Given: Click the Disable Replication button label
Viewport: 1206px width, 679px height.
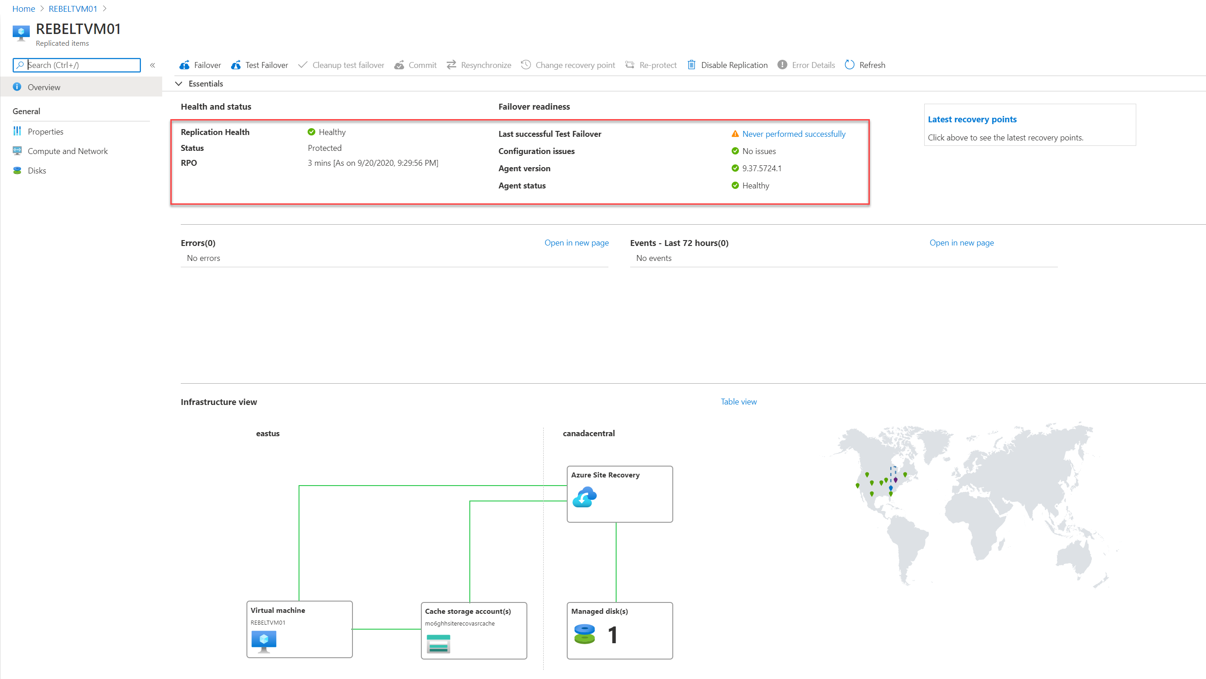Looking at the screenshot, I should 734,65.
